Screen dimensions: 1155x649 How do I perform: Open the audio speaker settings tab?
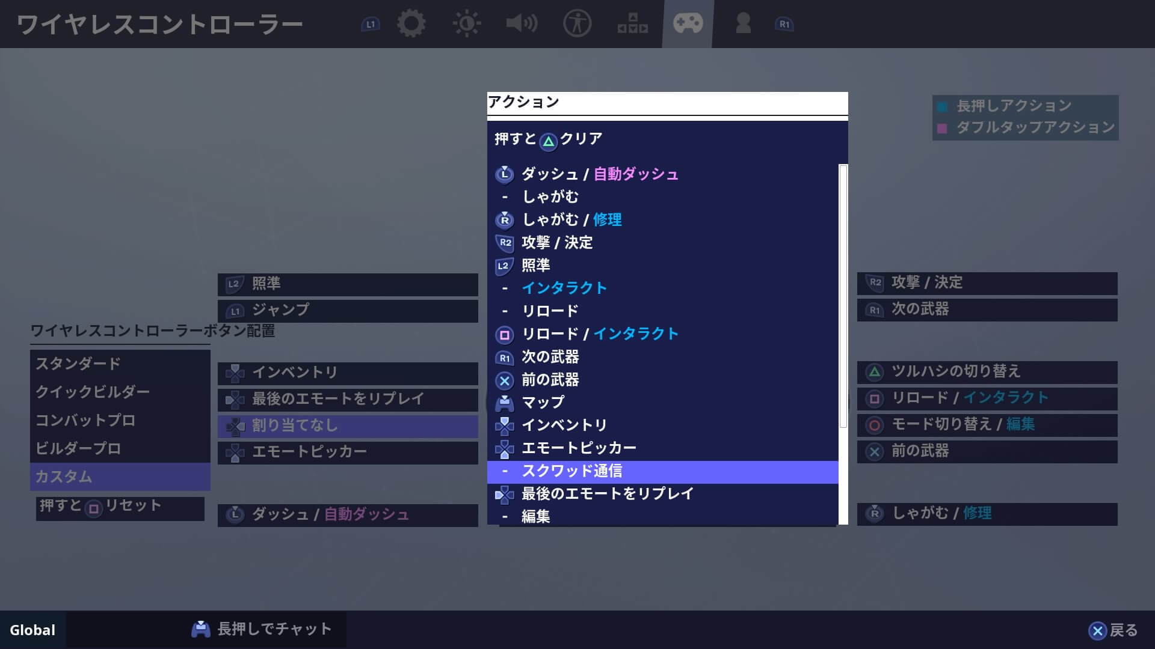point(522,24)
